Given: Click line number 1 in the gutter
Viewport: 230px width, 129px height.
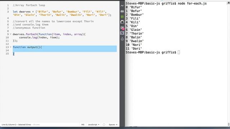Looking at the screenshot, I should point(8,5).
